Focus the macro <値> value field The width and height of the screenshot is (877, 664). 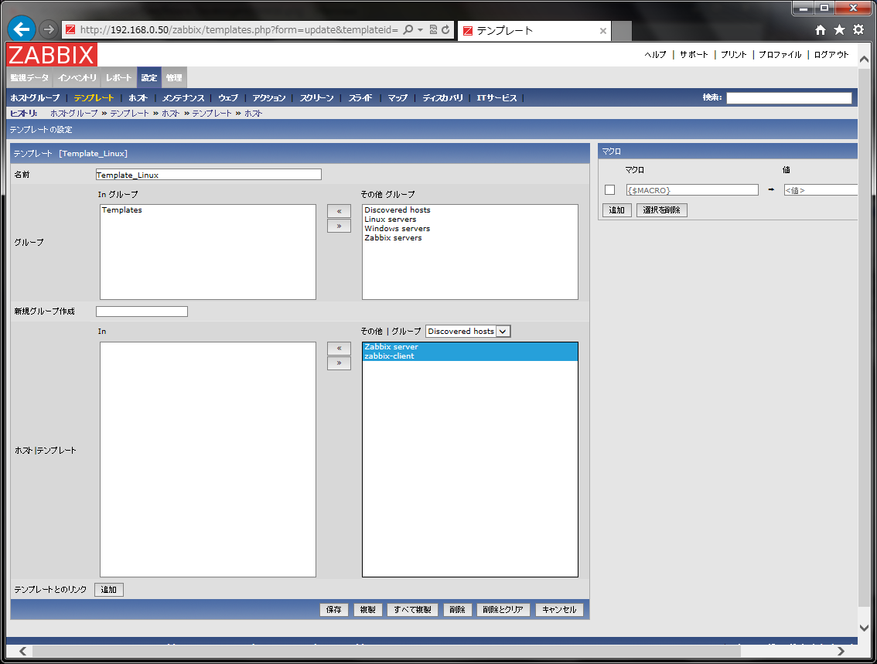click(x=821, y=190)
